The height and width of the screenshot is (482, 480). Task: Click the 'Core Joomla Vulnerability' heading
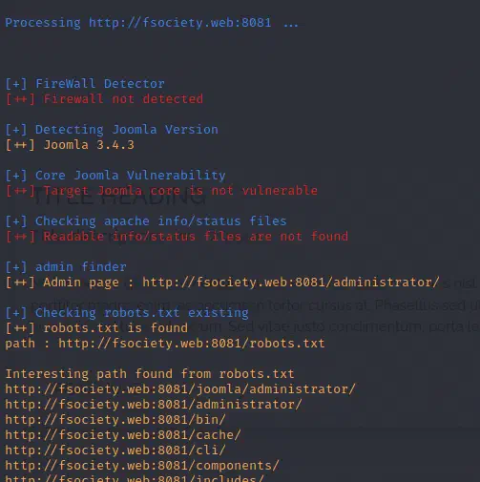point(115,176)
